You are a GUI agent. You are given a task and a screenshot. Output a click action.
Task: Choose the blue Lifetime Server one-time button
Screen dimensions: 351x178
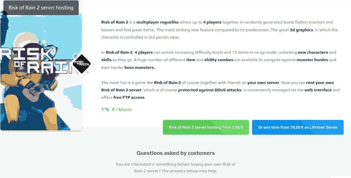pyautogui.click(x=297, y=127)
